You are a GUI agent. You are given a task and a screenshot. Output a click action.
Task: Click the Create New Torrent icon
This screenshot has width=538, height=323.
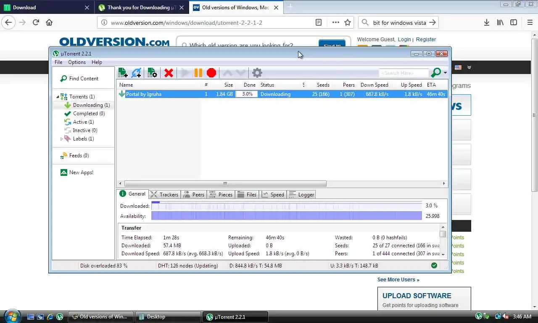152,73
